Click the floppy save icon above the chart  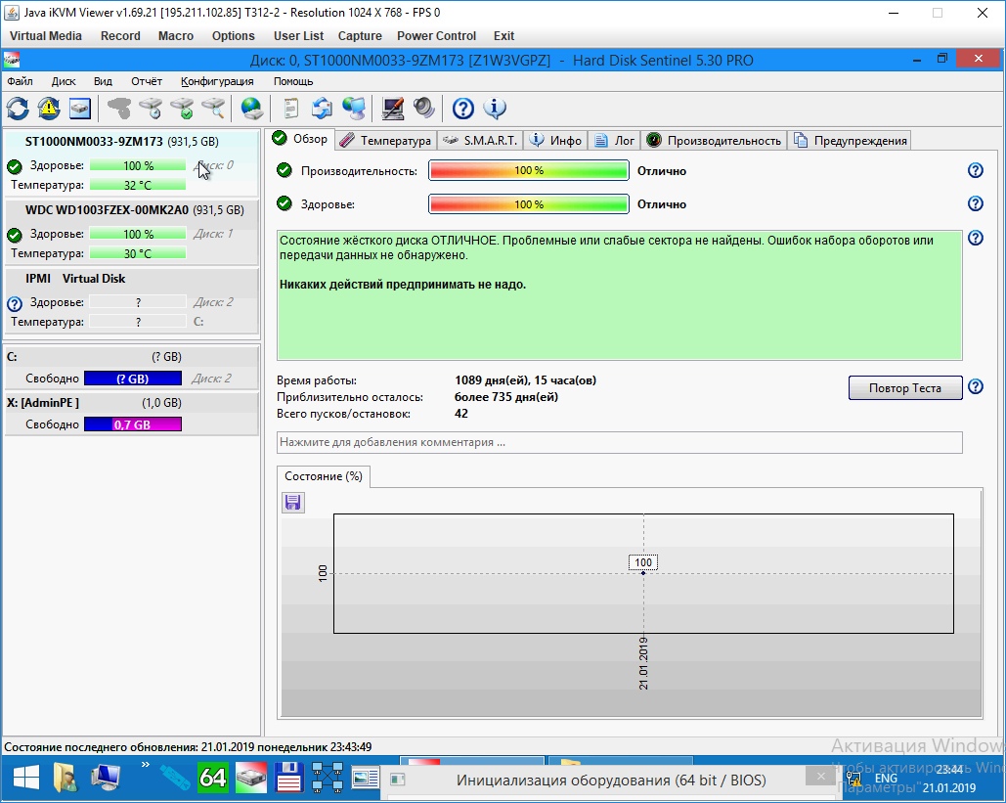point(293,502)
